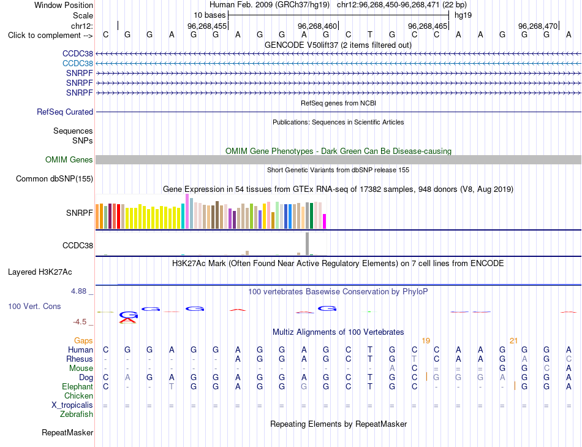The image size is (582, 447).
Task: Click the Elephant species label
Action: 78,387
